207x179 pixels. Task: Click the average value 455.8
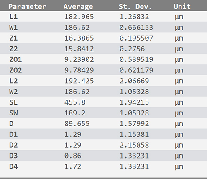[75, 102]
